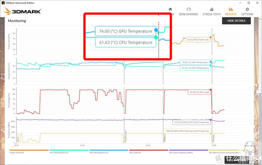Open the Home section via house icon
Viewport: 262px width, 165px height.
(x=170, y=9)
